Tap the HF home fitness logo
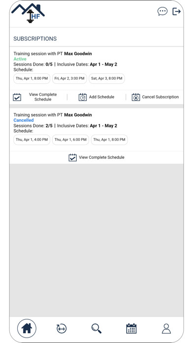Screen dimensions: 193x343 28,13
